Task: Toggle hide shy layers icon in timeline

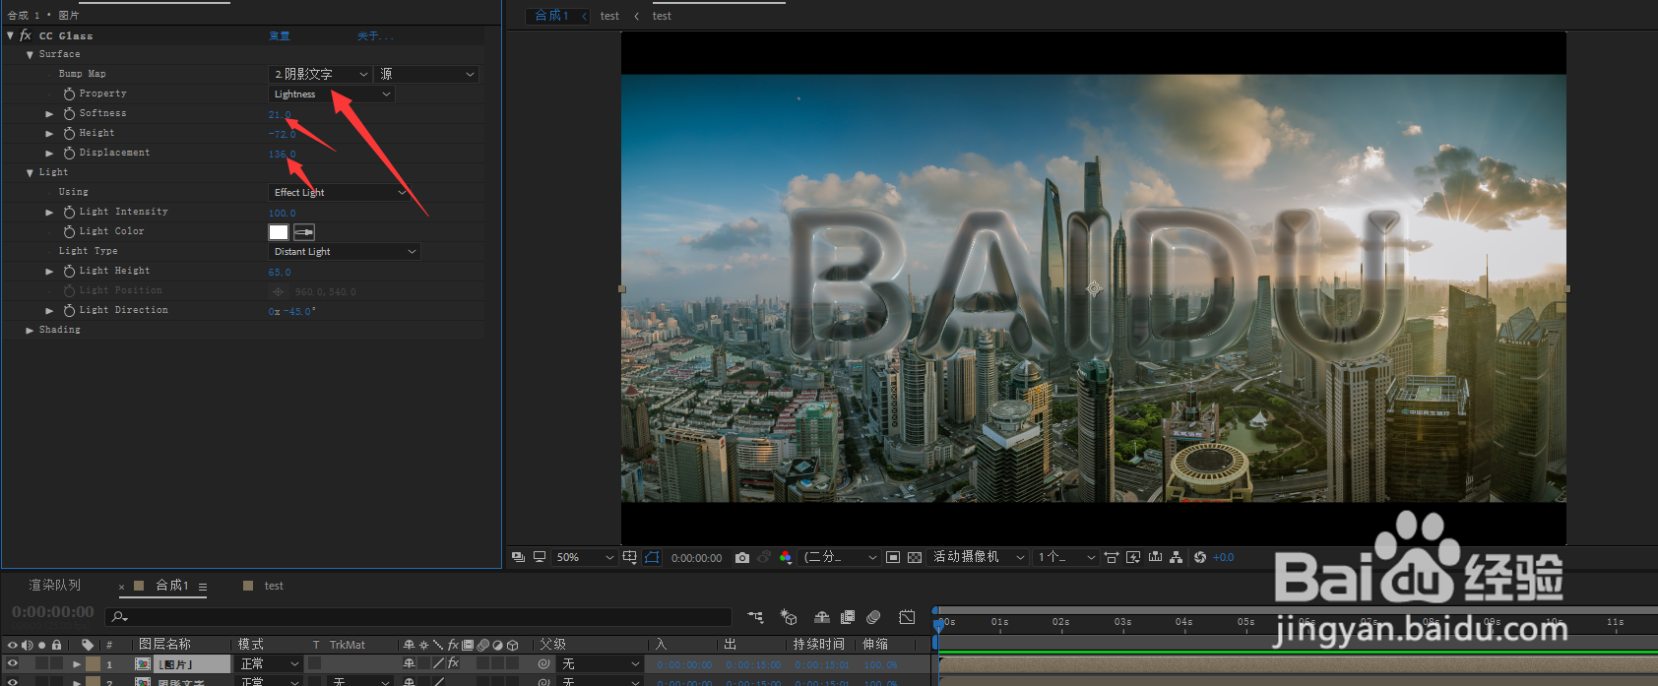Action: tap(822, 617)
